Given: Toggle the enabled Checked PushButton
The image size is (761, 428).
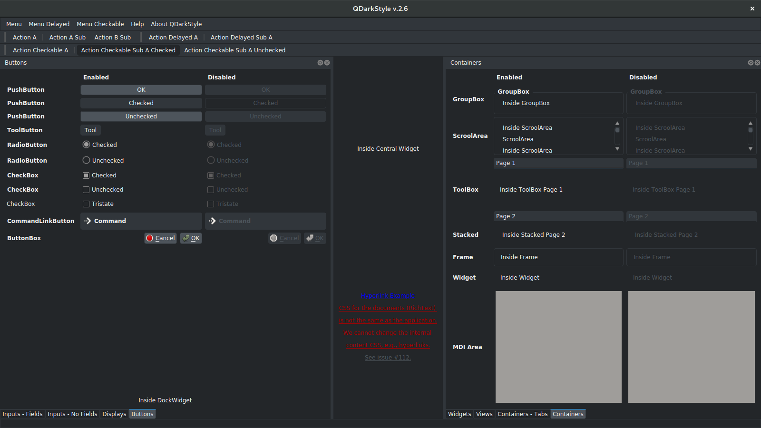Looking at the screenshot, I should point(141,103).
